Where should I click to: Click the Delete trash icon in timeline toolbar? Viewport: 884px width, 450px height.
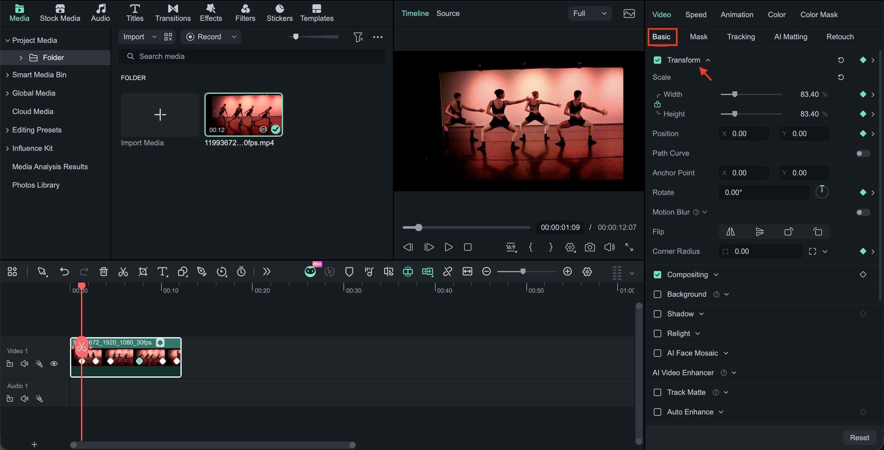pos(103,272)
